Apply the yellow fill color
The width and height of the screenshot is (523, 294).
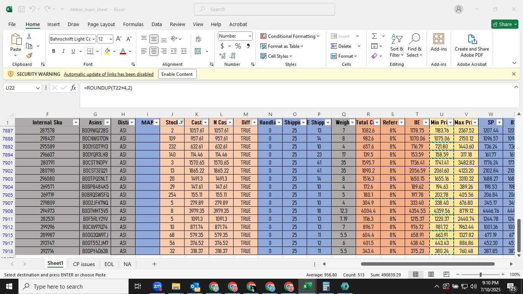click(107, 51)
